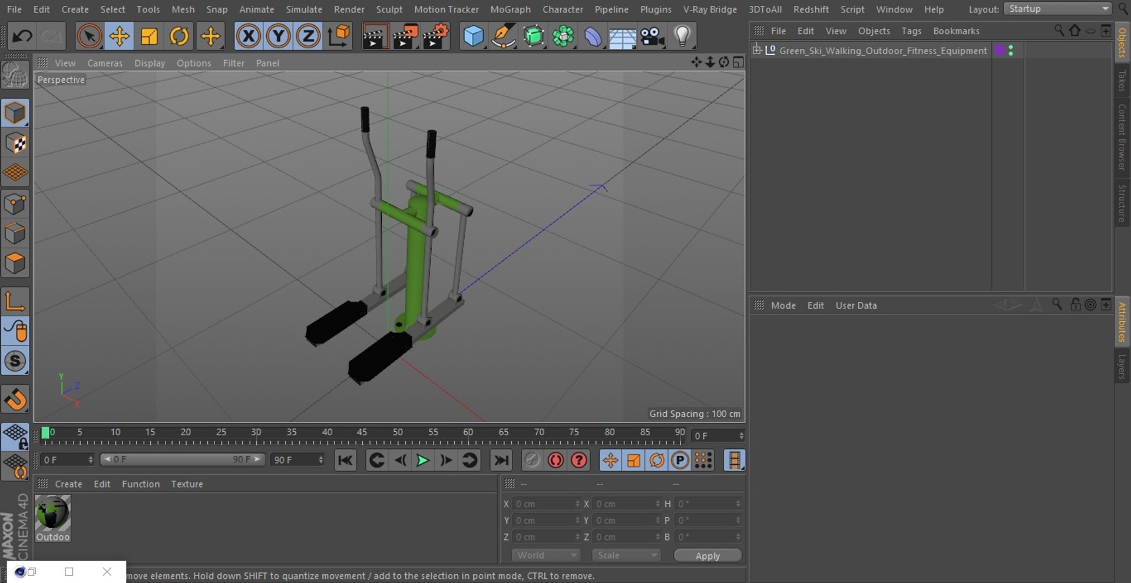Image resolution: width=1131 pixels, height=583 pixels.
Task: Add a Subdivision Surface generator
Action: pyautogui.click(x=534, y=36)
